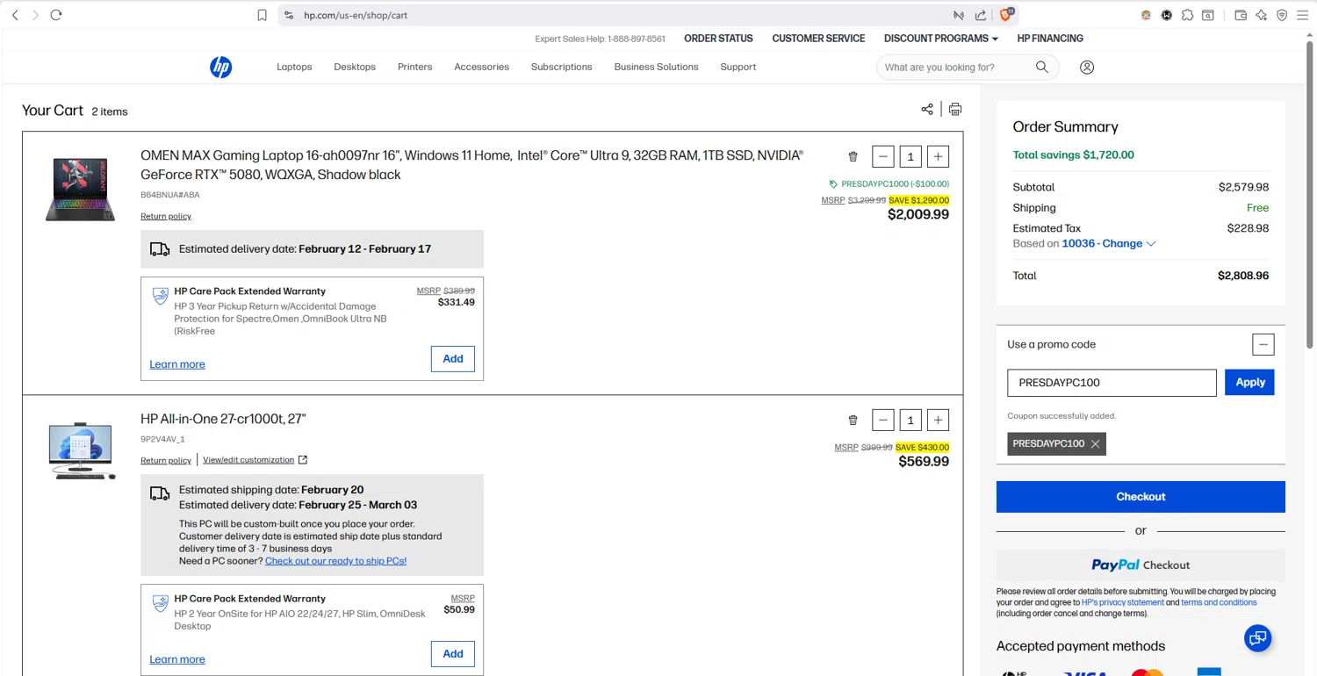
Task: Click the sidebar search panel browser icon
Action: coord(1208,15)
